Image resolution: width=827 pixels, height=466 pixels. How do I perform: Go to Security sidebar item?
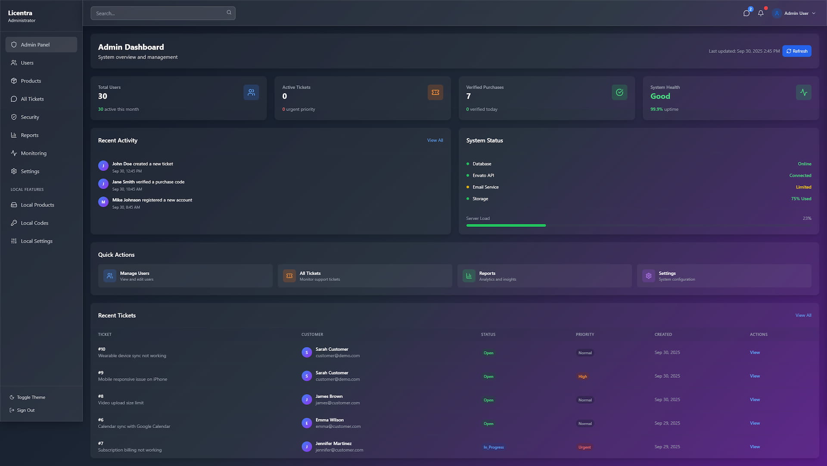(30, 117)
